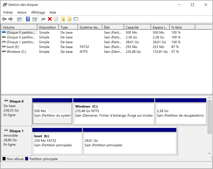The height and width of the screenshot is (169, 213).
Task: Click the drive icon of boot (E:) row
Action: [4, 47]
